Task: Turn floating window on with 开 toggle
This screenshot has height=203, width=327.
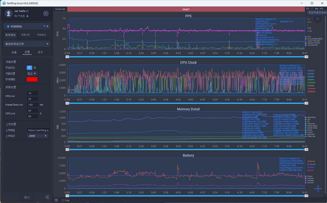Action: coord(29,68)
